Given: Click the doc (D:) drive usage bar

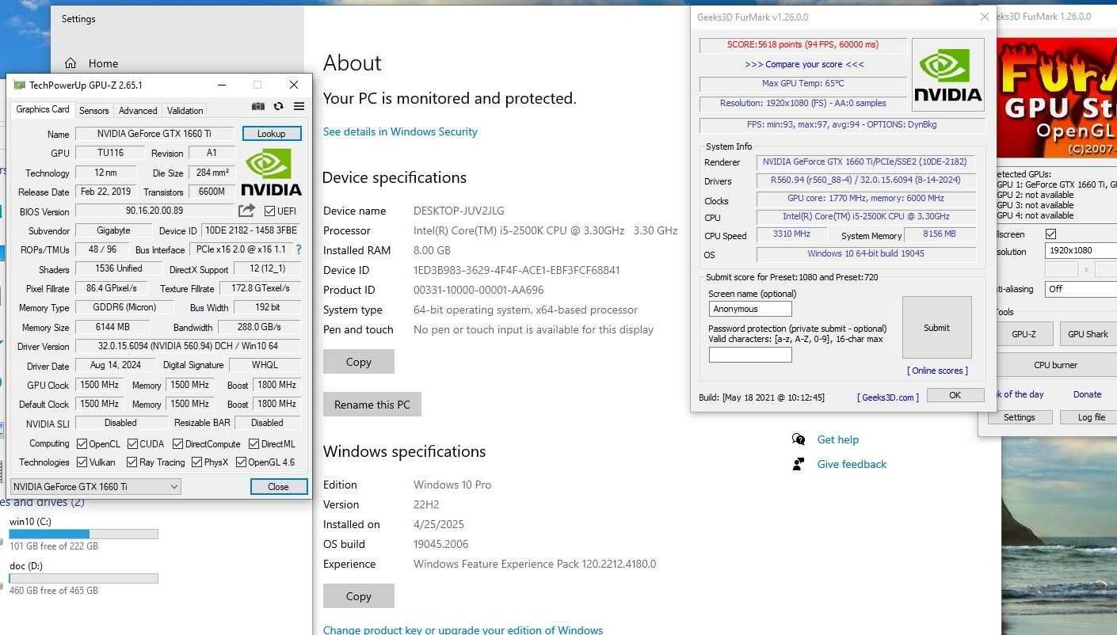Looking at the screenshot, I should pyautogui.click(x=83, y=579).
